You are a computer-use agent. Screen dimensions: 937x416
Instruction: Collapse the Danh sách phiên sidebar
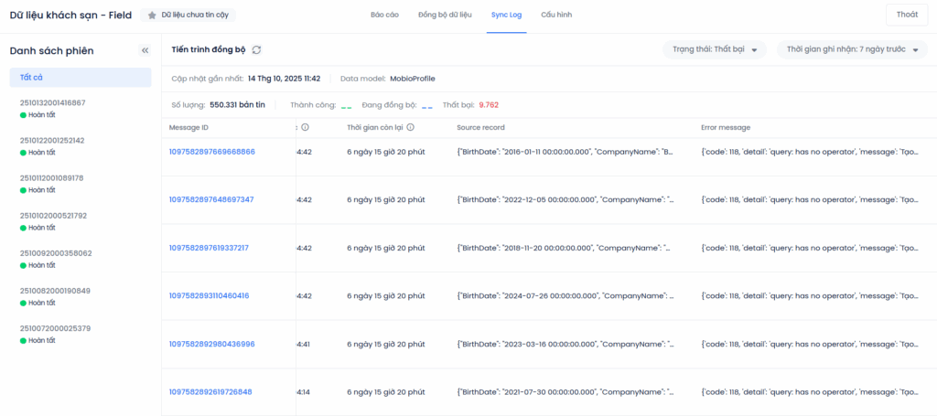pyautogui.click(x=145, y=51)
